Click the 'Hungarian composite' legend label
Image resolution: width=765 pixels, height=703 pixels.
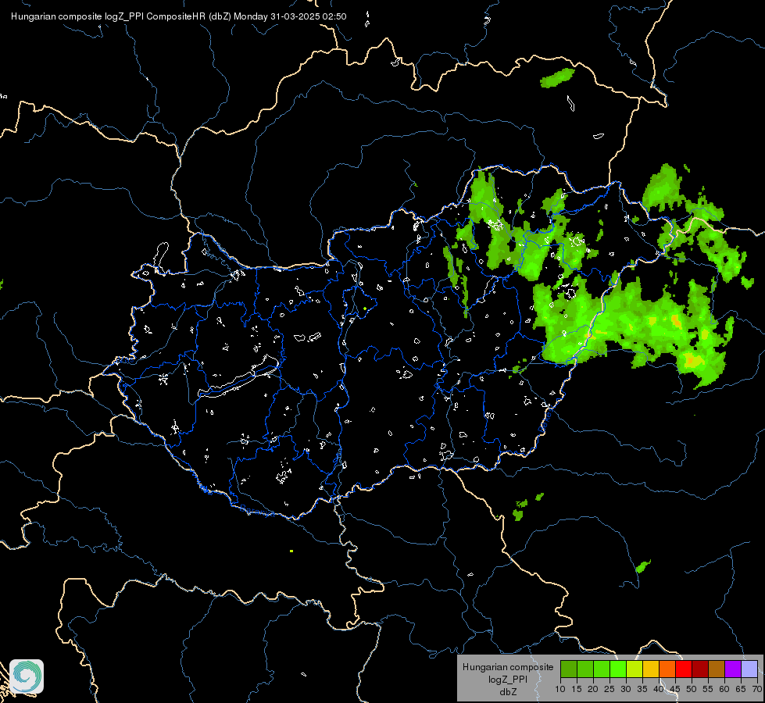tap(508, 667)
